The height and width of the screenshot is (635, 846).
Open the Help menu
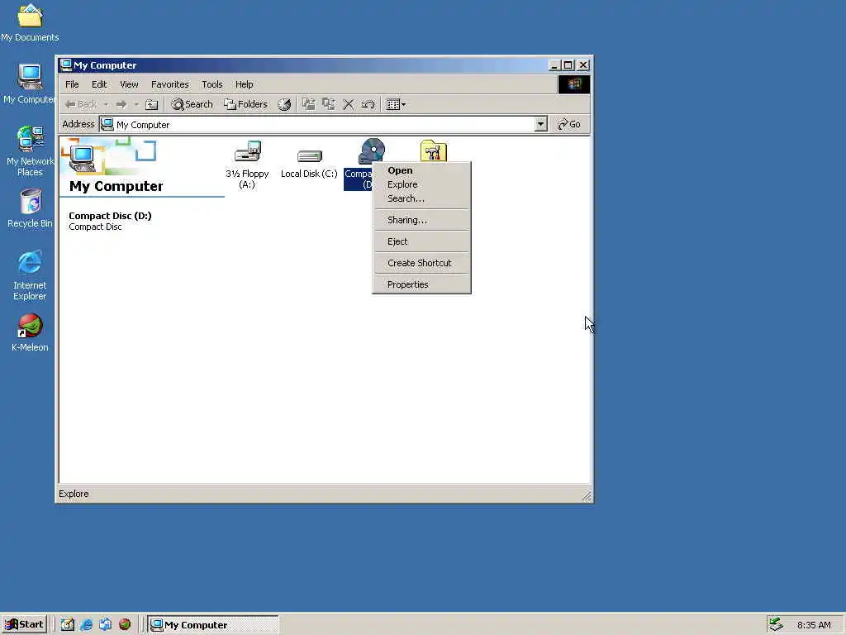[x=244, y=84]
